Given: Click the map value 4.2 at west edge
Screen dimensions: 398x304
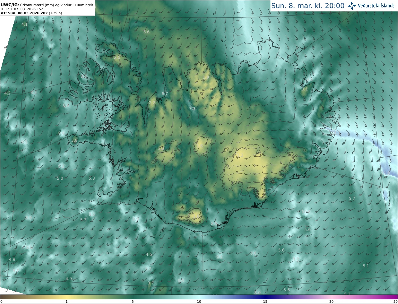Looking at the screenshot, I should 7,93.
